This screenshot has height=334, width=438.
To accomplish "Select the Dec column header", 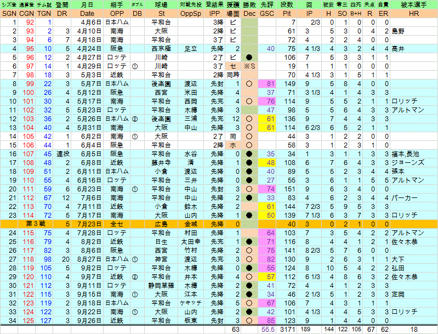I will click(249, 13).
